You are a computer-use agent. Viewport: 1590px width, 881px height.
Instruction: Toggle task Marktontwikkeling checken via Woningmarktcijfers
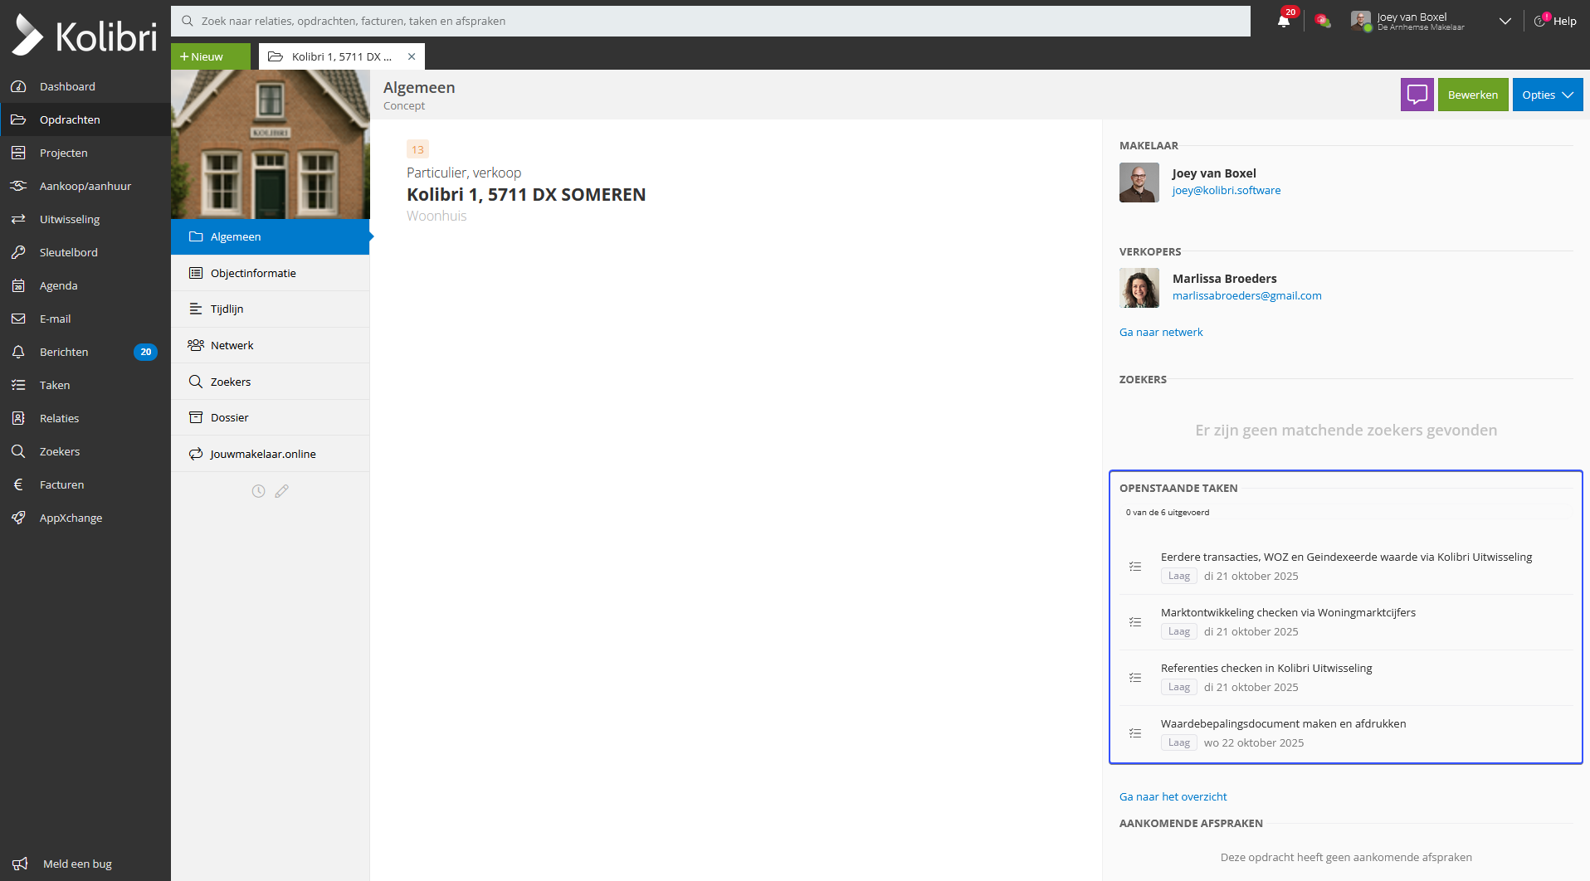click(x=1135, y=622)
